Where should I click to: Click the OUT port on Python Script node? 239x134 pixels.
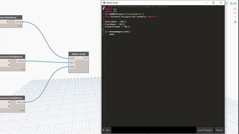[x=86, y=58]
